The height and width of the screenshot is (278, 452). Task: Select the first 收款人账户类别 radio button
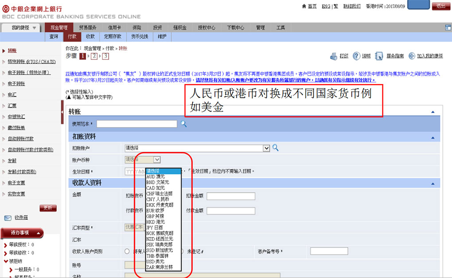(127, 251)
